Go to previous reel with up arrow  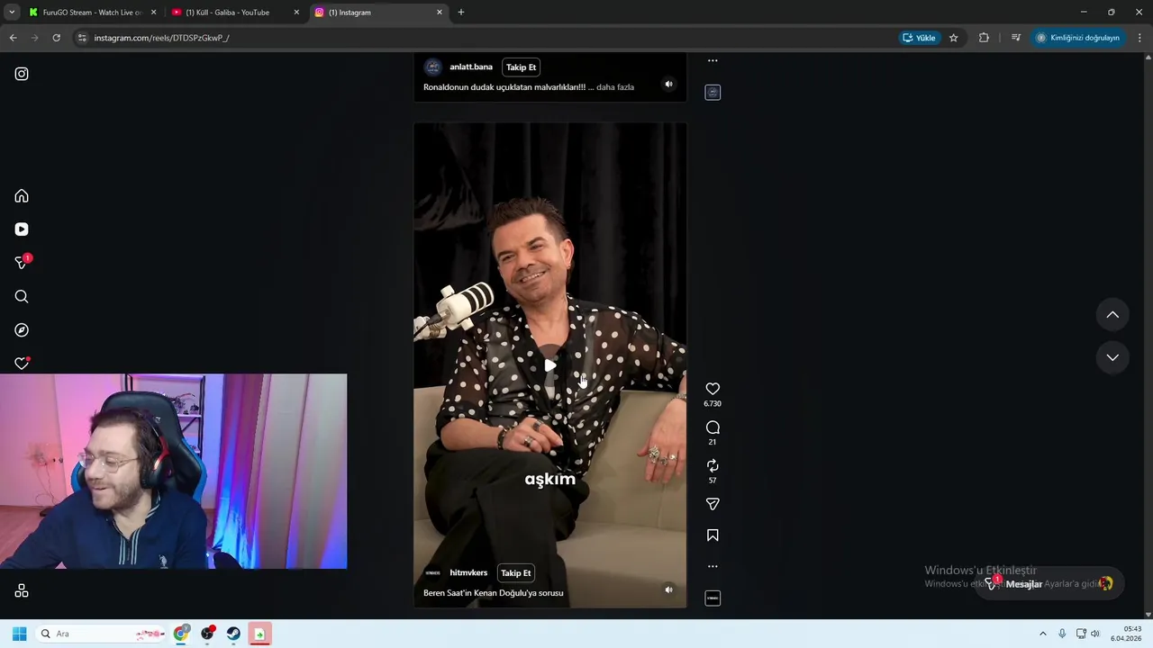tap(1112, 314)
